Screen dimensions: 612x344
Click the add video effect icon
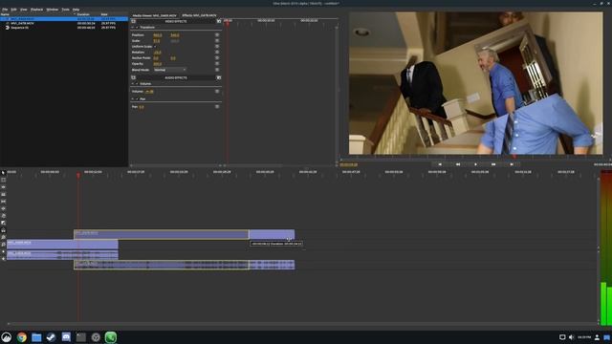[x=134, y=21]
